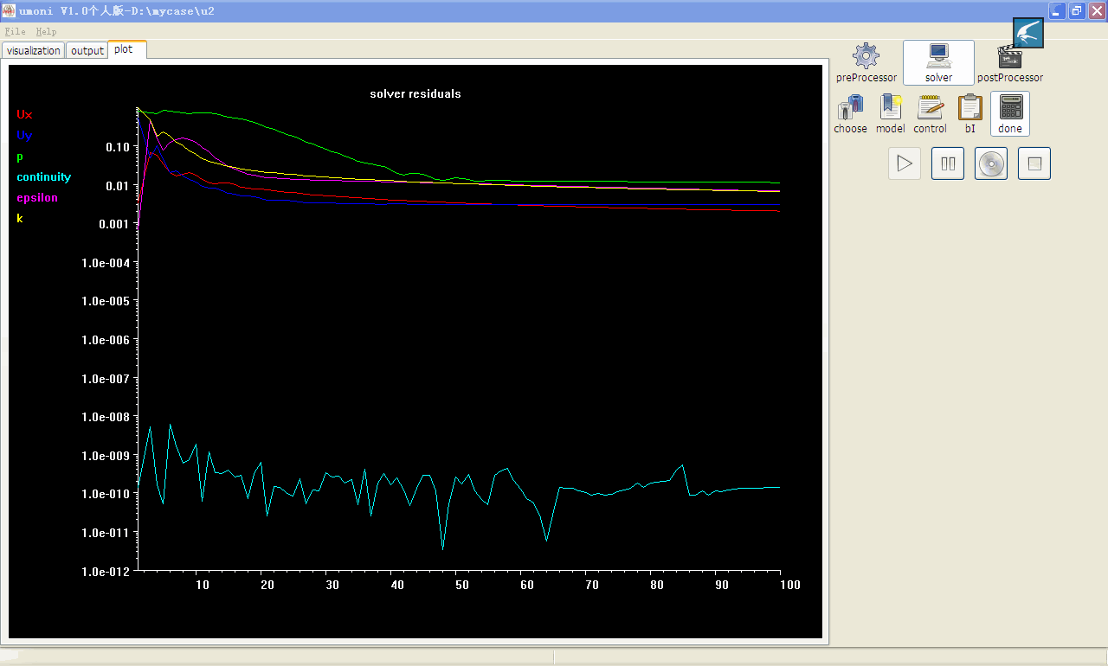Click the bird logo icon

(x=1028, y=33)
